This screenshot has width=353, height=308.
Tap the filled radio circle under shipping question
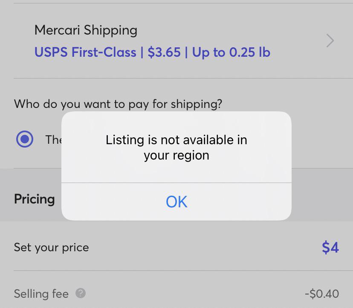[x=24, y=139]
